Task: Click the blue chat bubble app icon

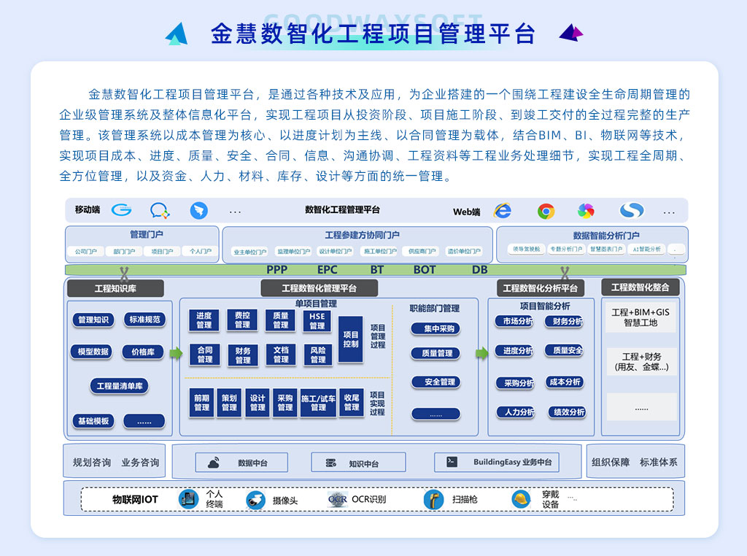Action: [x=159, y=211]
